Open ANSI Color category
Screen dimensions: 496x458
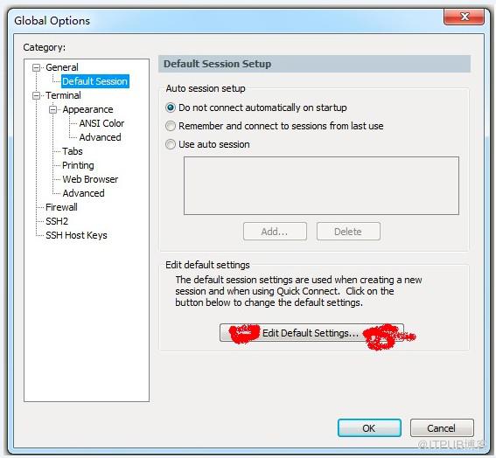(101, 123)
